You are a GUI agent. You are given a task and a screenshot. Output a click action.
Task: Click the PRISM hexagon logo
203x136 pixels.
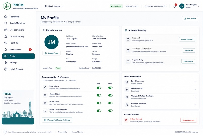point(7,6)
